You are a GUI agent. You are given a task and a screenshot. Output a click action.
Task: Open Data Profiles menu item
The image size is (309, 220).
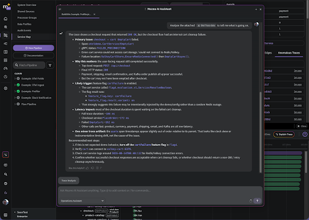[x=24, y=24]
